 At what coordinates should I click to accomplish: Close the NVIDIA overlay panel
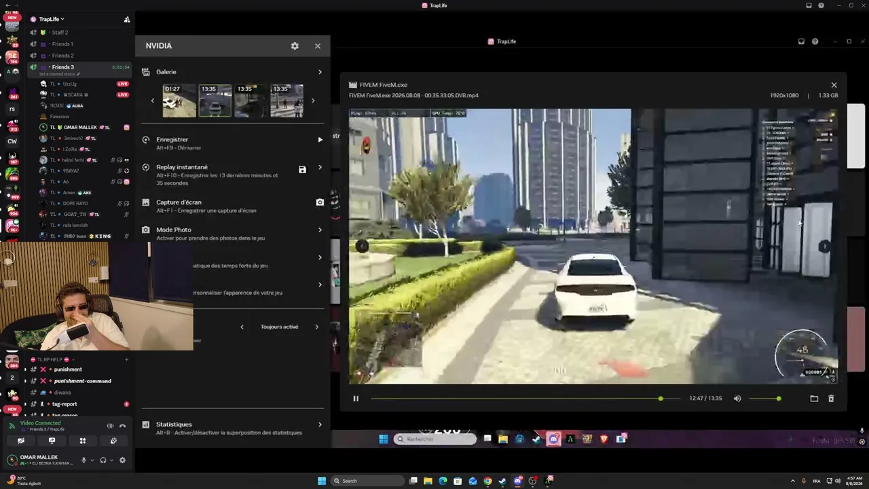coord(318,46)
